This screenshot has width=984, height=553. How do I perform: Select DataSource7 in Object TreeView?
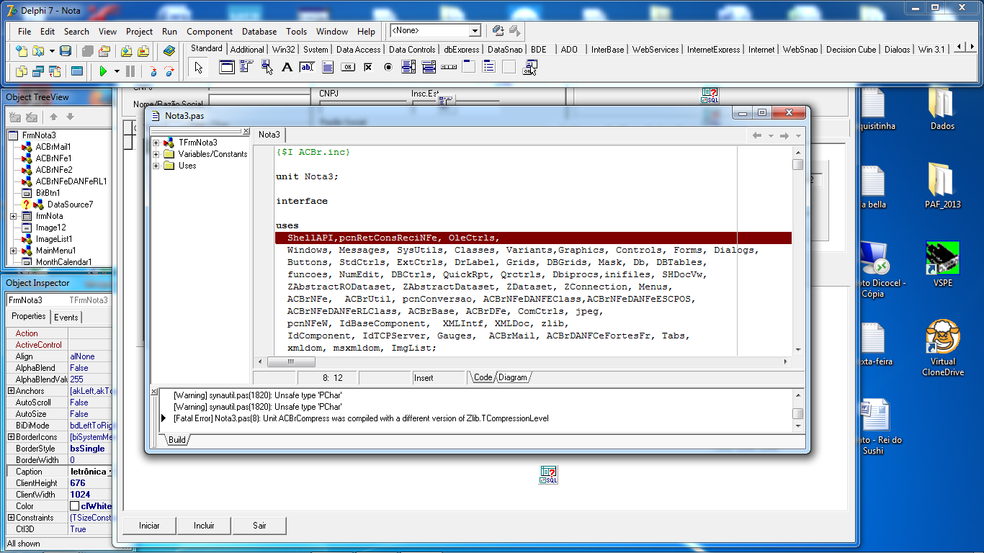tap(70, 204)
